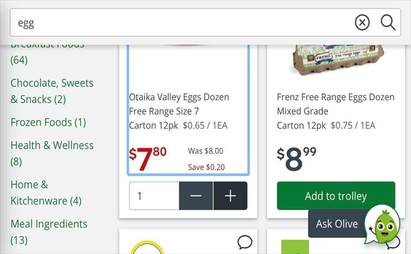The image size is (411, 254).
Task: Filter by Meal Ingredients category
Action: coord(49,232)
